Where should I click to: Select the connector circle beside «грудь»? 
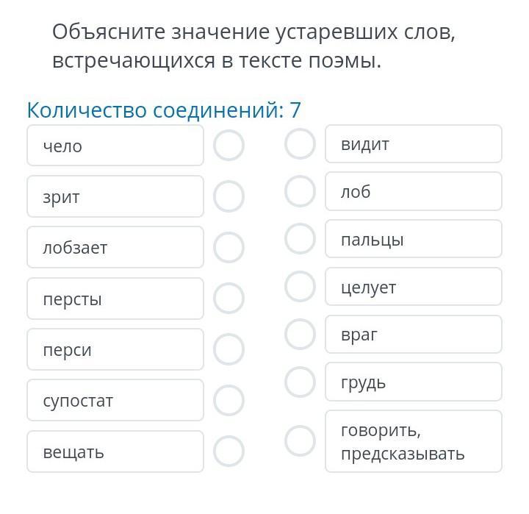pos(300,382)
